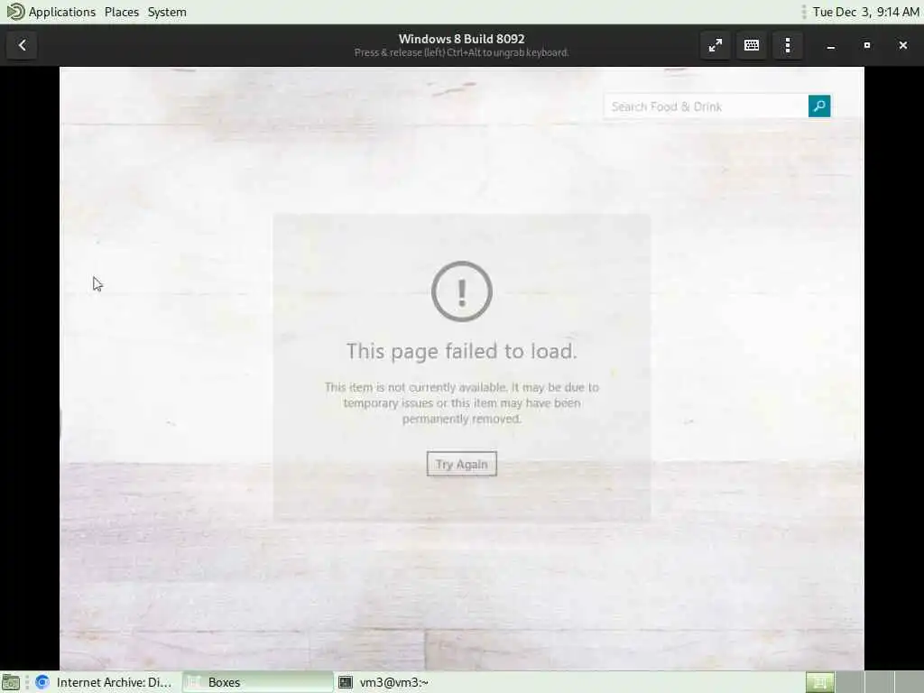Click the show desktop icon in bottom panel
The height and width of the screenshot is (693, 924).
coord(11,682)
